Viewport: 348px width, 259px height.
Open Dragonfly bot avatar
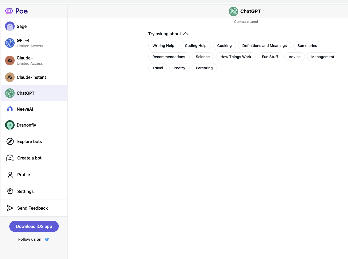click(x=10, y=125)
